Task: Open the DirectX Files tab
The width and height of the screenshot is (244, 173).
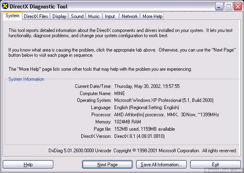Action: 36,16
